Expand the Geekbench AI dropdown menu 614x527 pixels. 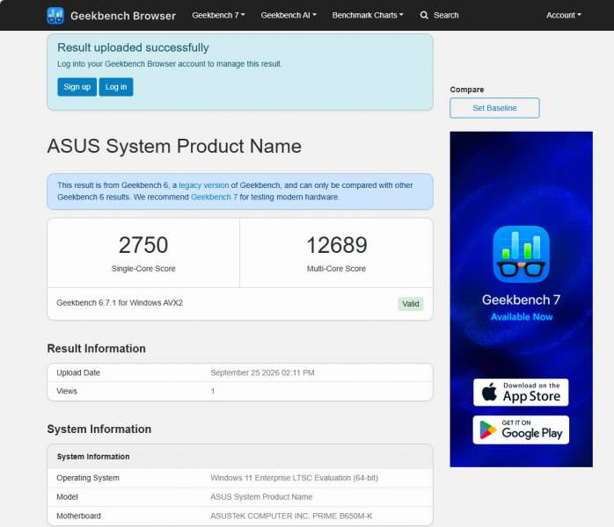pyautogui.click(x=289, y=15)
